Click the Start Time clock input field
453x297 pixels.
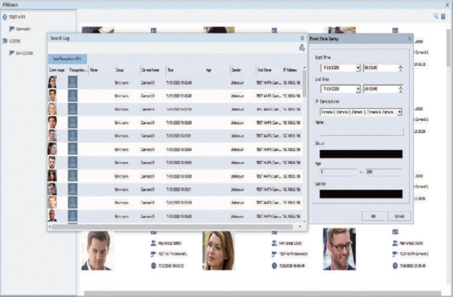coord(381,68)
